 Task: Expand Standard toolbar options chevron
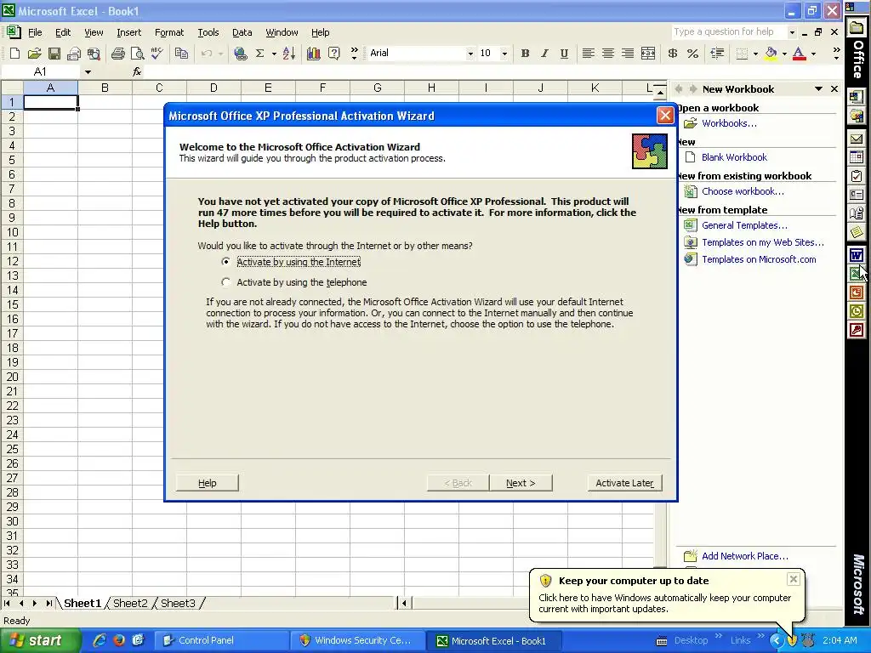tap(354, 54)
